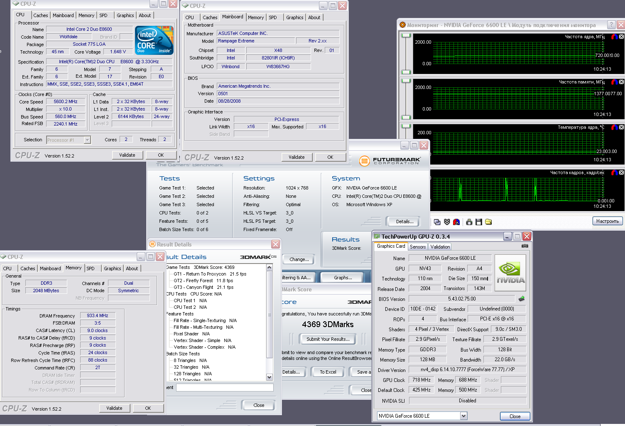Image resolution: width=625 pixels, height=426 pixels.
Task: Close the frame rate graph with its X icon
Action: coord(621,172)
